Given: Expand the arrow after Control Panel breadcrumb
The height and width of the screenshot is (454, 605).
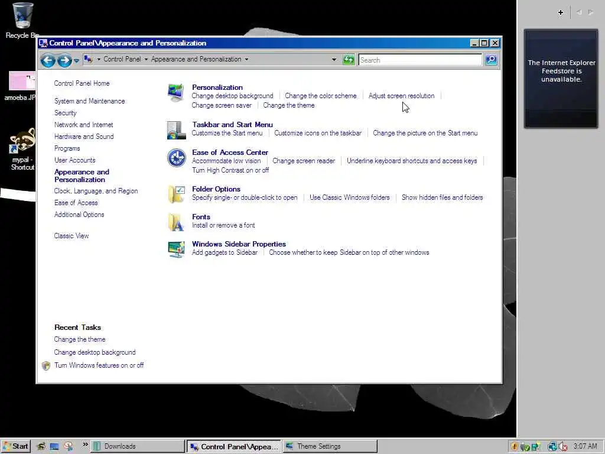Looking at the screenshot, I should [x=146, y=60].
